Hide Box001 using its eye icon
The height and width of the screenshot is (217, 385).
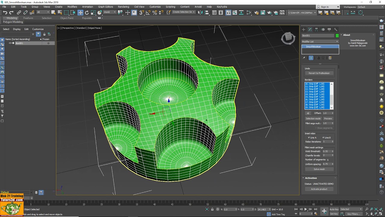point(10,43)
